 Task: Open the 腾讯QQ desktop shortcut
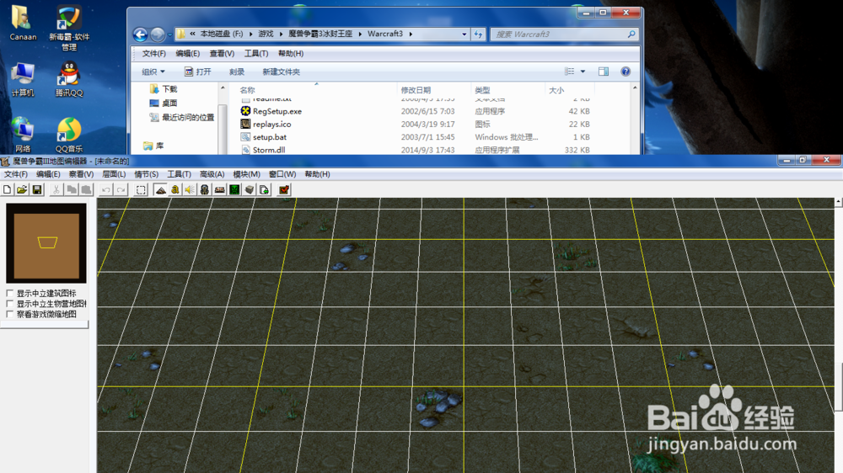(x=69, y=79)
